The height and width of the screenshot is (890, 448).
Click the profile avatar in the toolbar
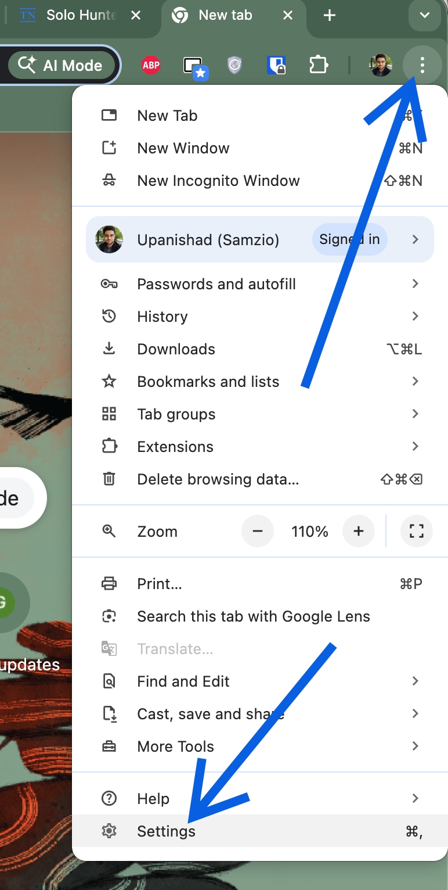coord(380,64)
